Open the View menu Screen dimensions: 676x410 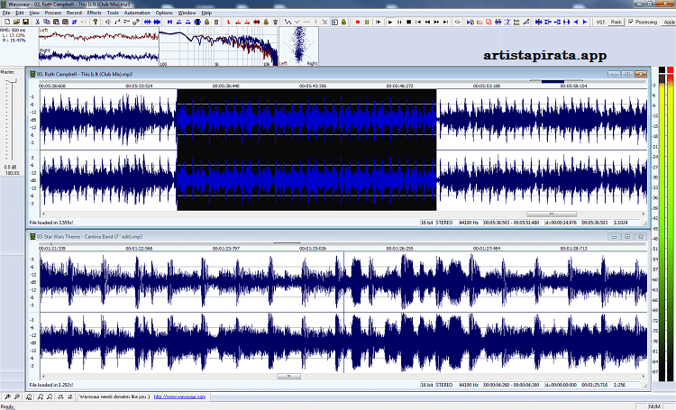pyautogui.click(x=34, y=13)
